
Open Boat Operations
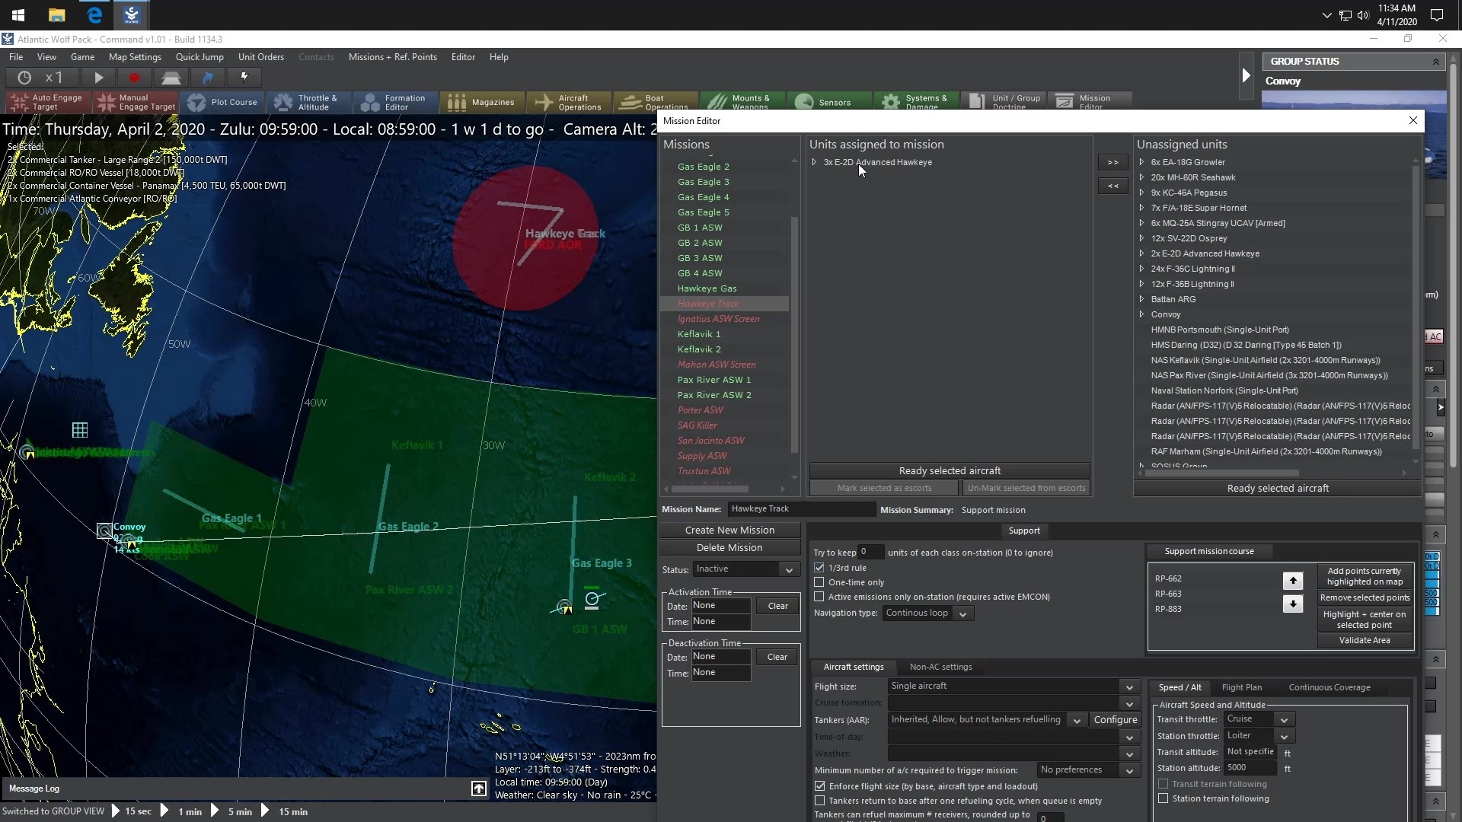tap(655, 102)
